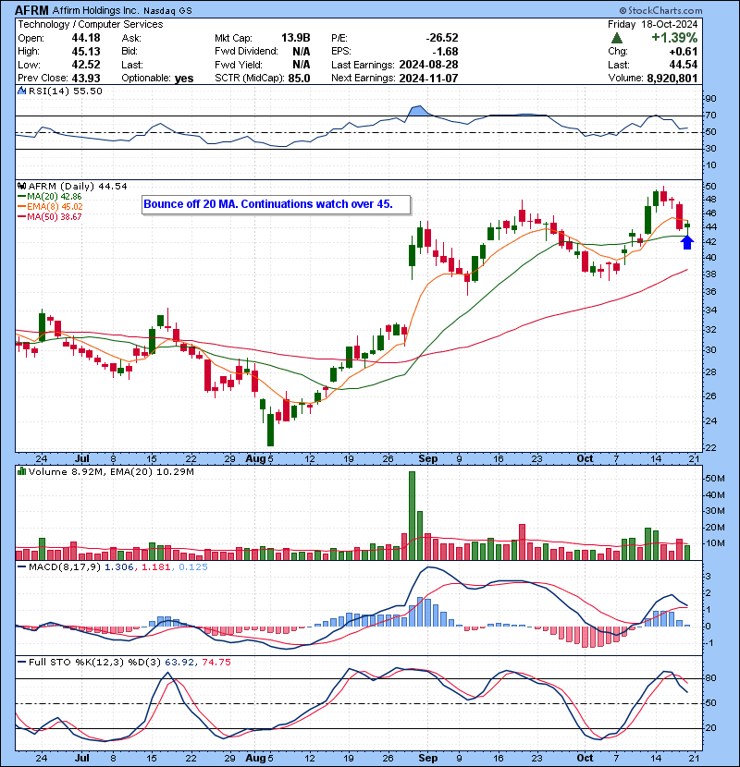Image resolution: width=740 pixels, height=767 pixels.
Task: Click the High value 45.13
Action: point(86,52)
